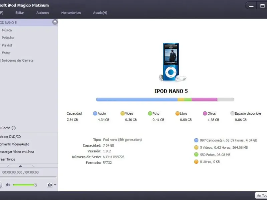This screenshot has width=267, height=200.
Task: Select the IPOD NANO 5 device row
Action: pos(29,22)
